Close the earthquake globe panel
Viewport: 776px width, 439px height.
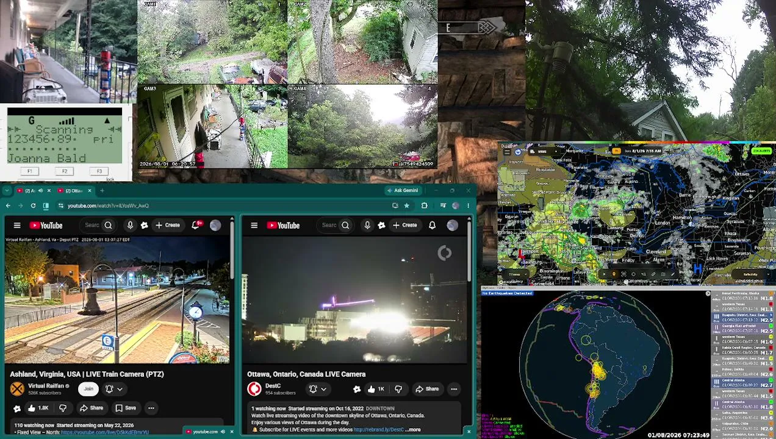(x=708, y=294)
